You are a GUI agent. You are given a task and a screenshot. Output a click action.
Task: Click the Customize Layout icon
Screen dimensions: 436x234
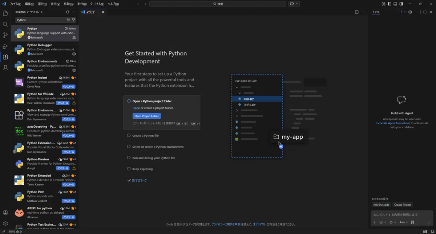(384, 4)
